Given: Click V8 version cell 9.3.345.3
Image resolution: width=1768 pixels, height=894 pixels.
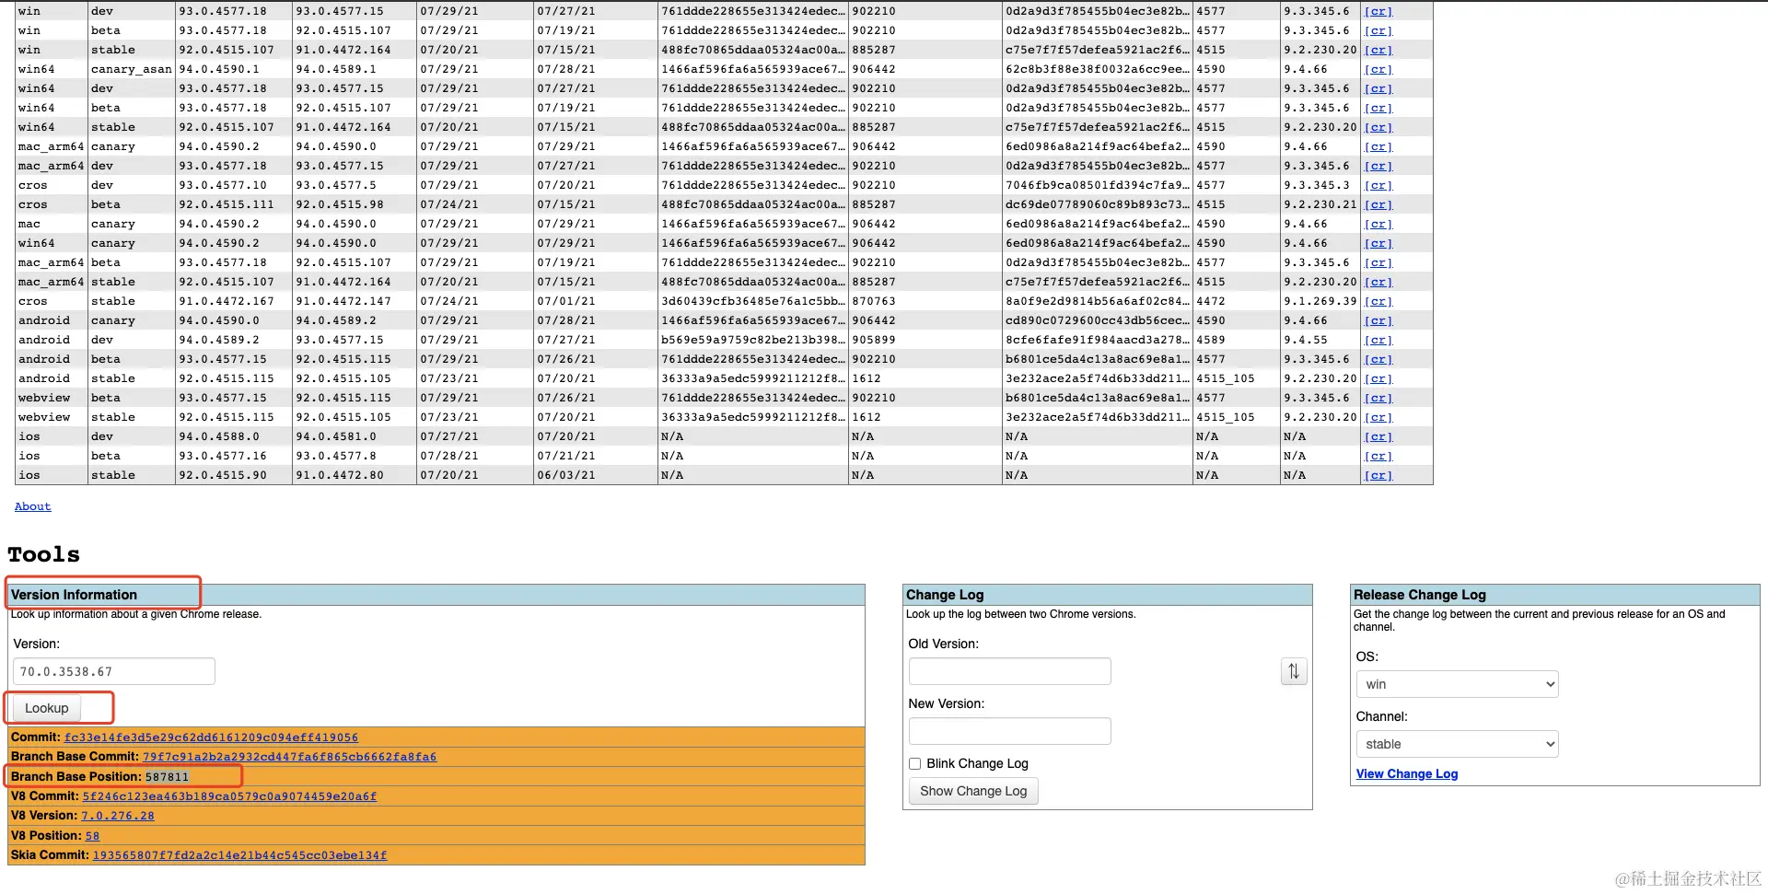Looking at the screenshot, I should pos(1320,185).
